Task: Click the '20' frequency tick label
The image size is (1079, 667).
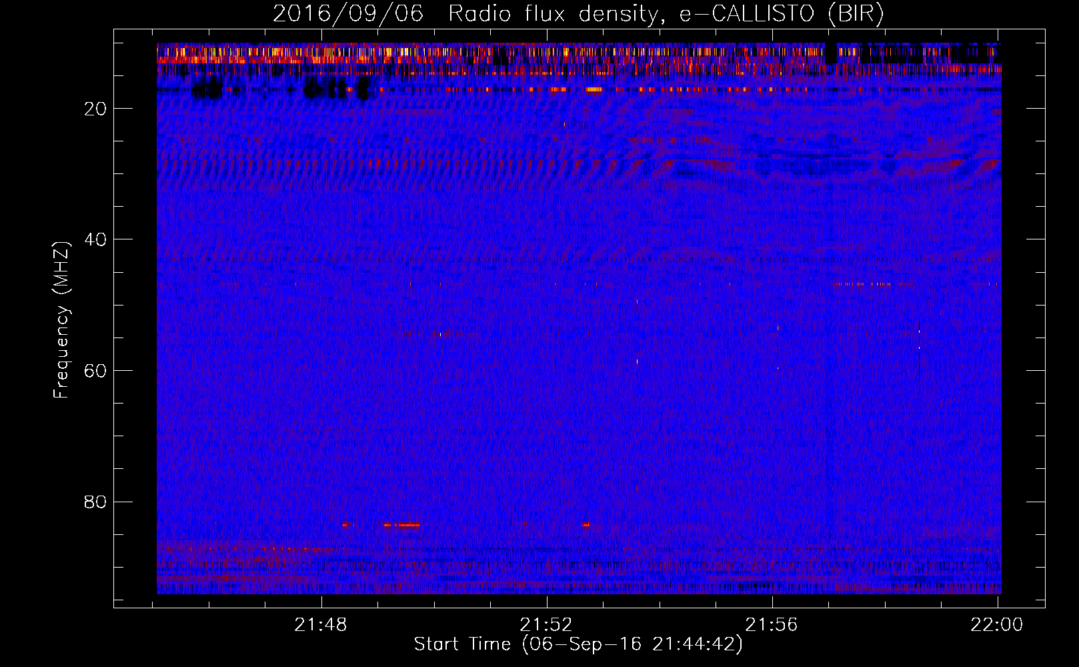Action: coord(96,109)
